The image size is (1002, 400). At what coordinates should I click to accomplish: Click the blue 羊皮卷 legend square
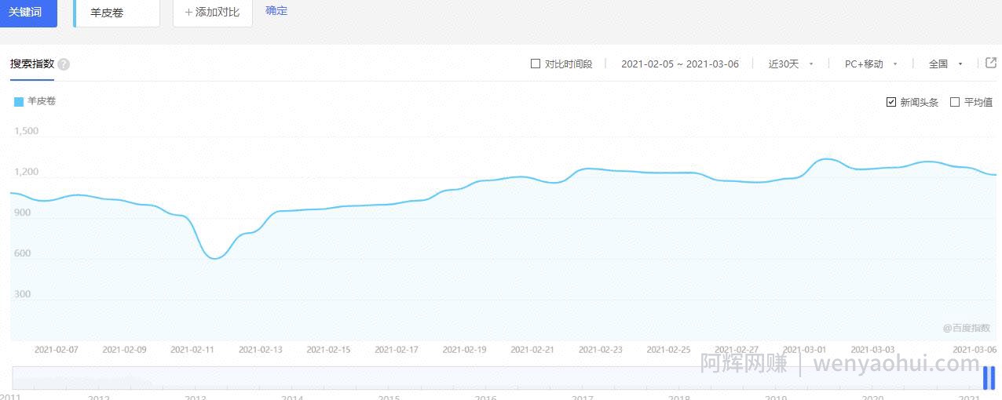[19, 101]
